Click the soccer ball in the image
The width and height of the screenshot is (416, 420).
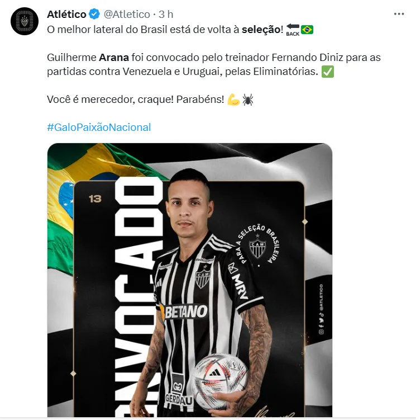(x=220, y=377)
